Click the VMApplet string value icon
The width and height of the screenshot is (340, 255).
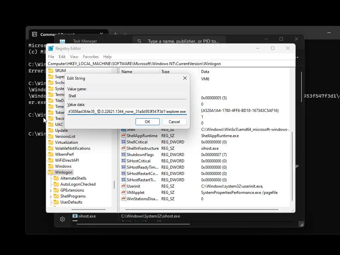coord(124,192)
